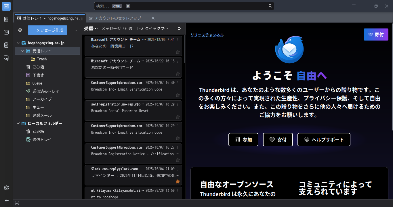Star the CustomerSupport 2025/10/07 16:29 message

178,138
